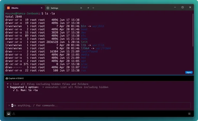
Task: Click the warning triangle icon
Action: (14, 114)
